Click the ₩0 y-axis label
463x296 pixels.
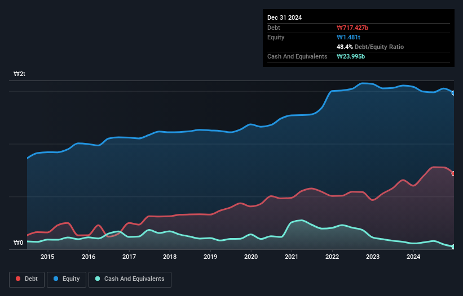[18, 243]
